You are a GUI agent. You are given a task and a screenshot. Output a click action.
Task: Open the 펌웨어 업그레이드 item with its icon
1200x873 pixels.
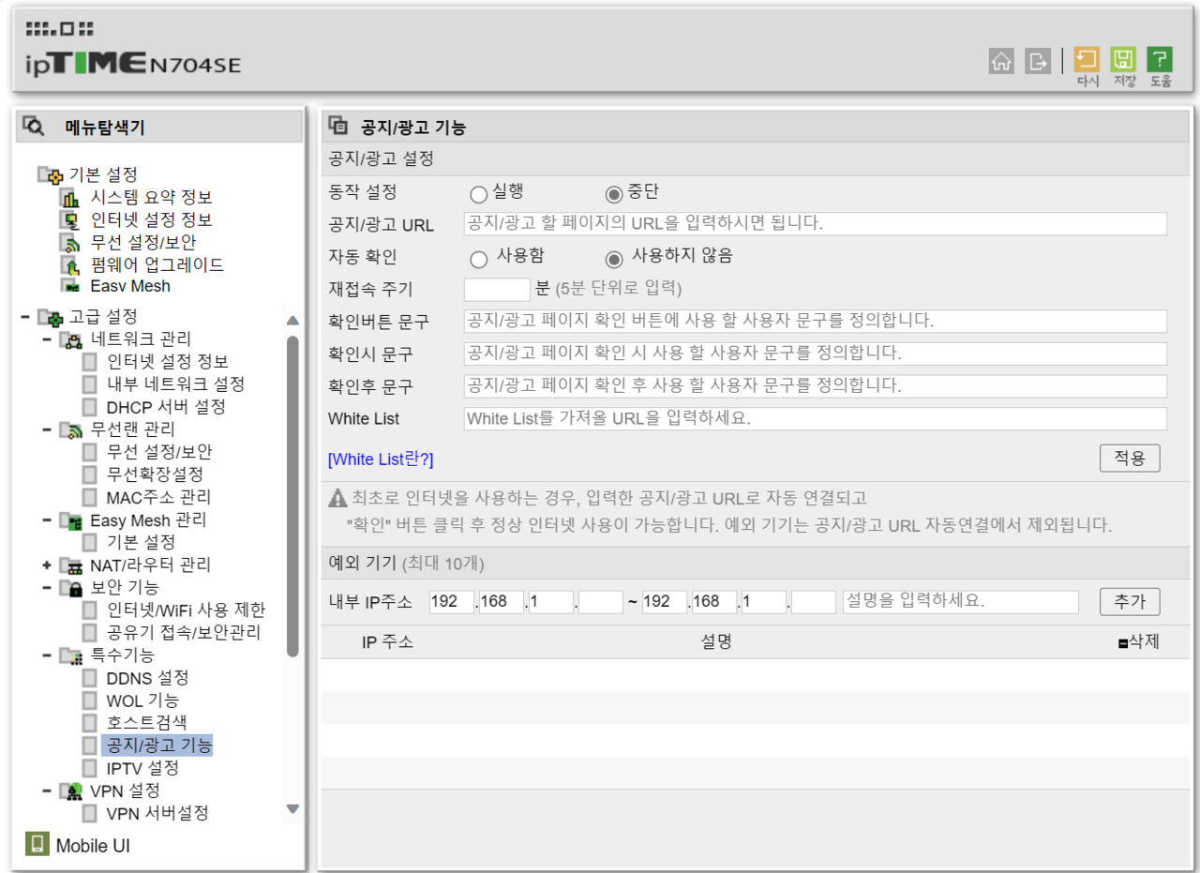pos(153,264)
